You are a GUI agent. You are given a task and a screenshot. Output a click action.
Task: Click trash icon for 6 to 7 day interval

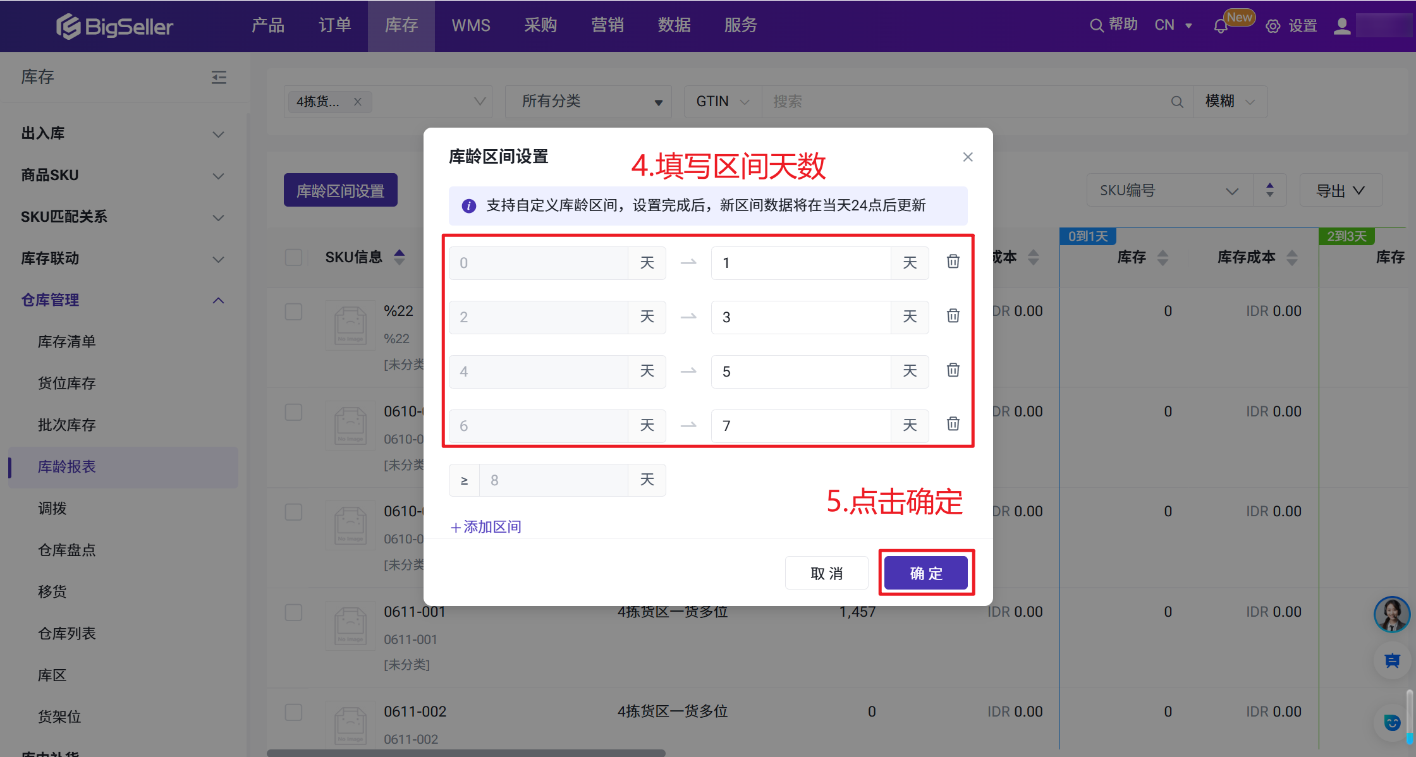pos(953,424)
